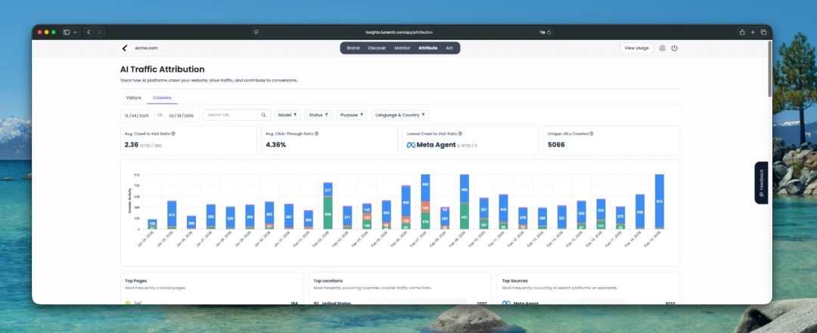Go to the Monitor navigation tab
Image resolution: width=817 pixels, height=333 pixels.
402,48
